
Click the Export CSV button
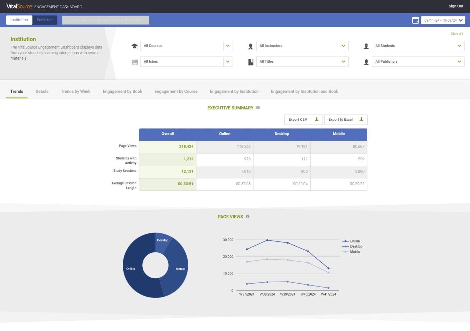click(x=303, y=120)
